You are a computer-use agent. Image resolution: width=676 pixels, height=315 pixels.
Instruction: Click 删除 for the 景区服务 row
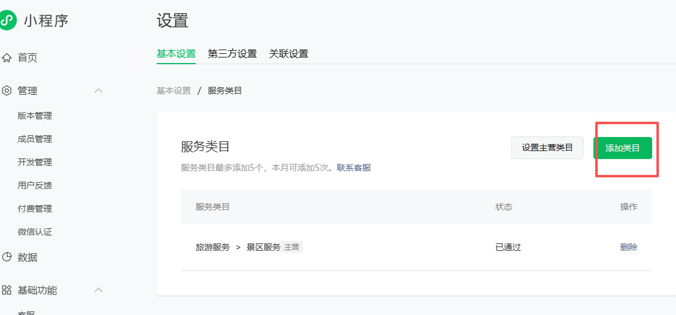pos(629,247)
